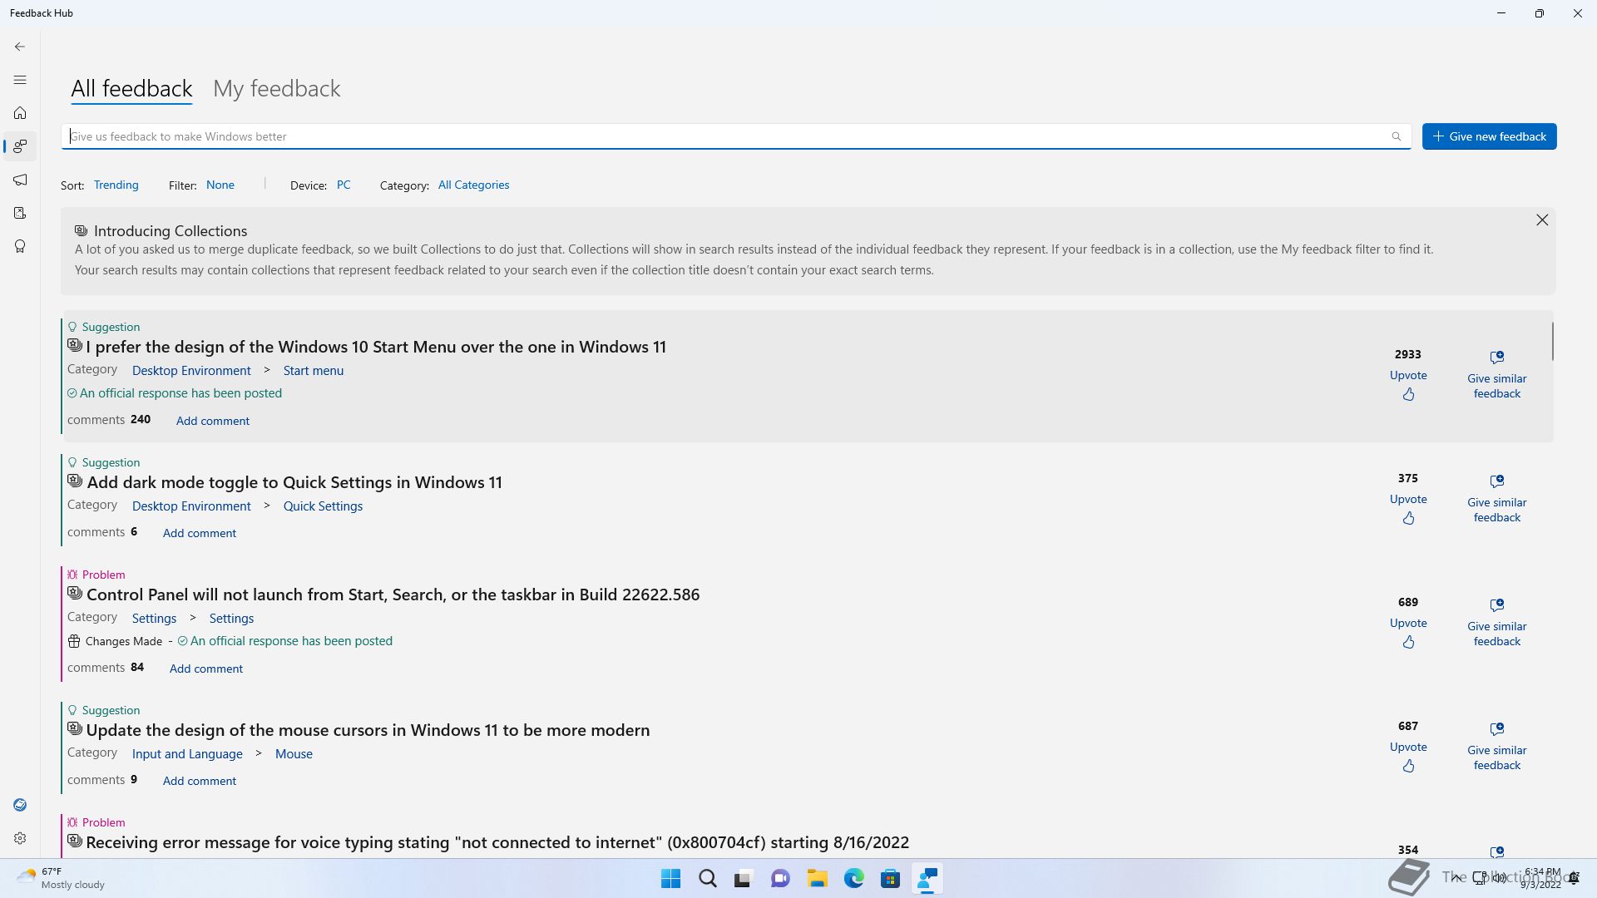Change Device selection from PC
Image resolution: width=1597 pixels, height=898 pixels.
[x=344, y=185]
